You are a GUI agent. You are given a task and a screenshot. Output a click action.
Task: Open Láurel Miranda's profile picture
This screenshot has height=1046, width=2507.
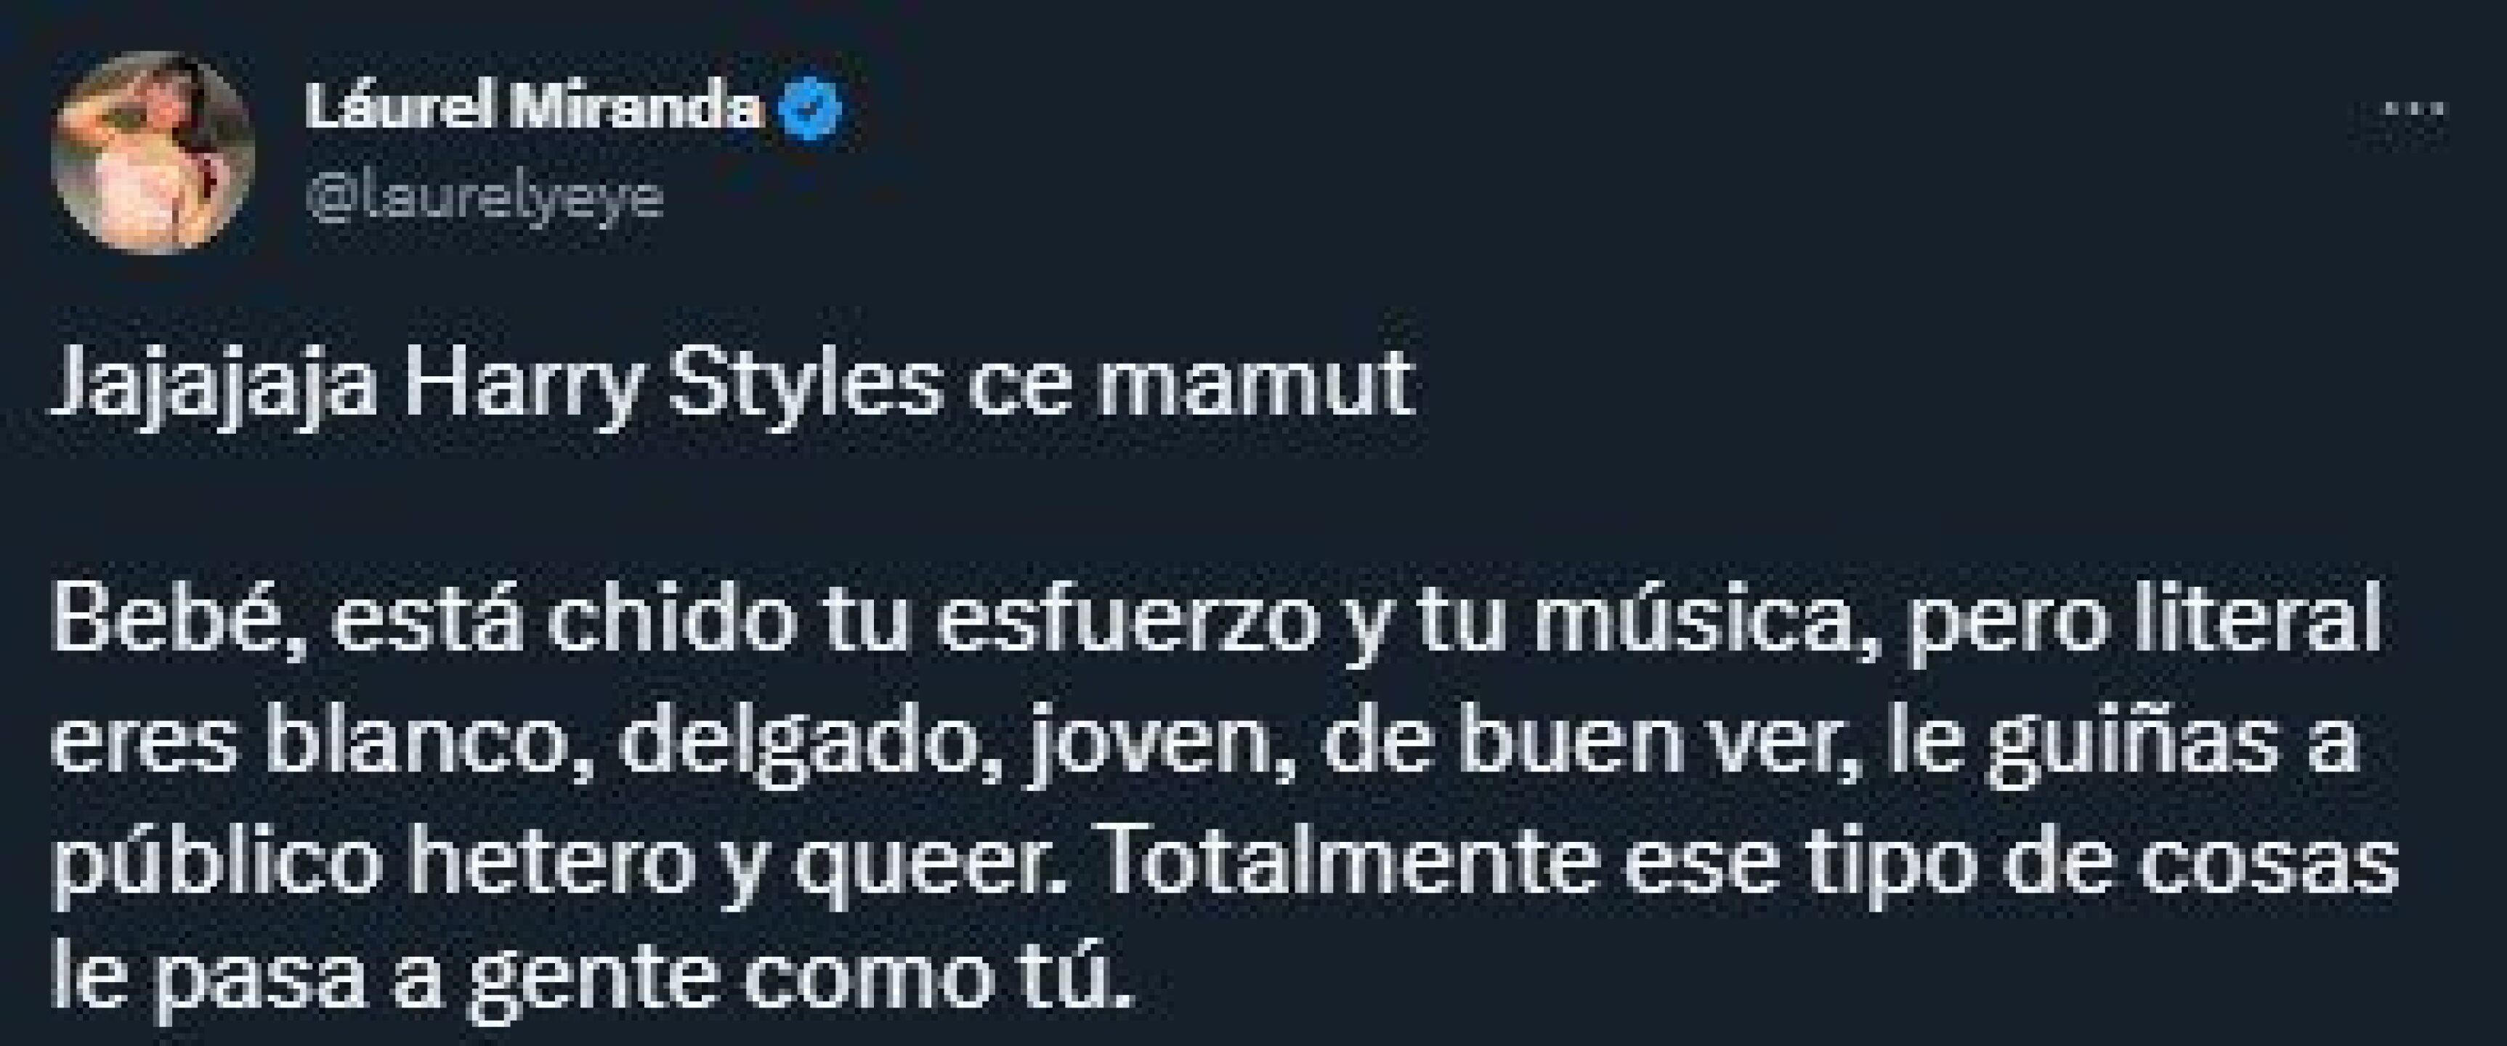pos(153,153)
